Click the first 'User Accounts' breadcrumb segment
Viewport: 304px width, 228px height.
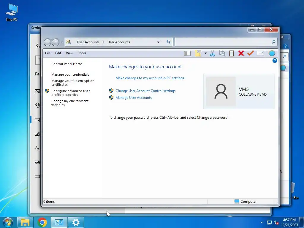[88, 42]
